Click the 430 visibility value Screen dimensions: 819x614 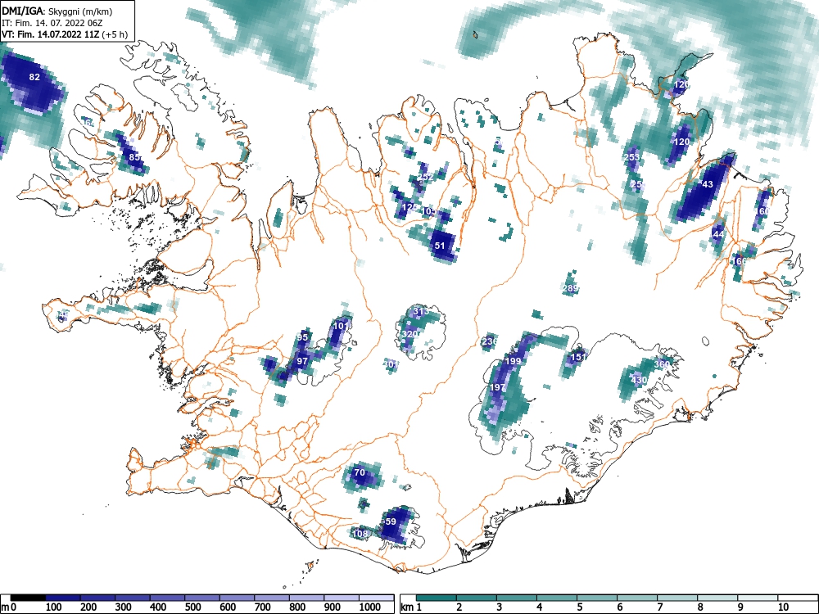[x=639, y=380]
